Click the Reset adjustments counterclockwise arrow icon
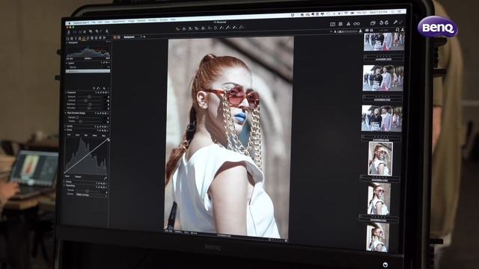 tap(381, 23)
